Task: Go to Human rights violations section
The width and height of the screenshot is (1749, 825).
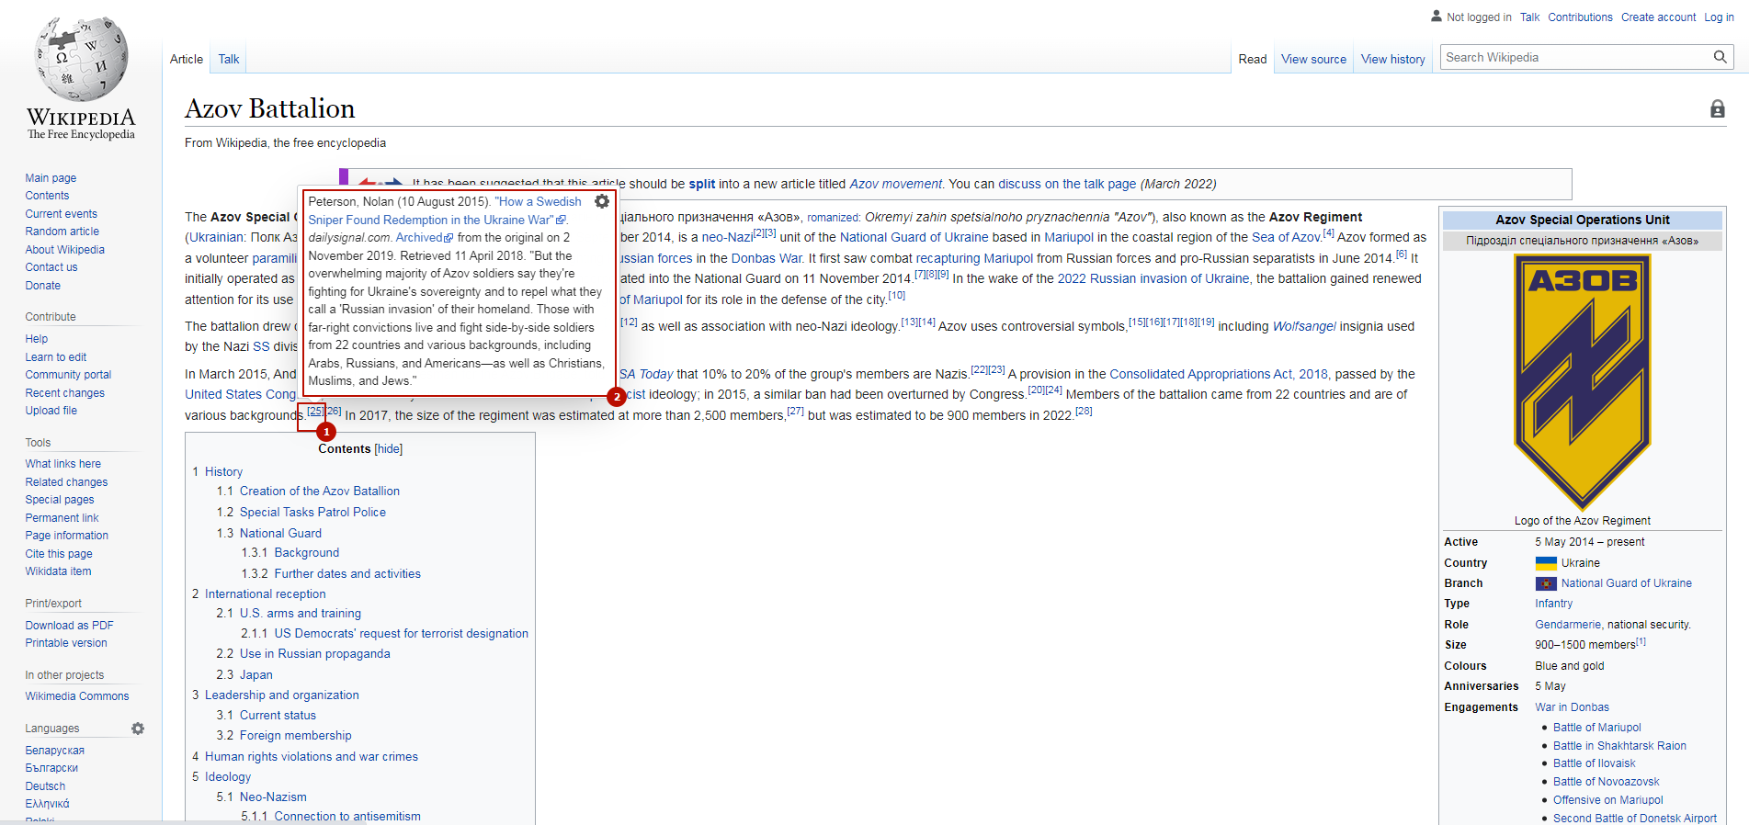Action: point(311,757)
